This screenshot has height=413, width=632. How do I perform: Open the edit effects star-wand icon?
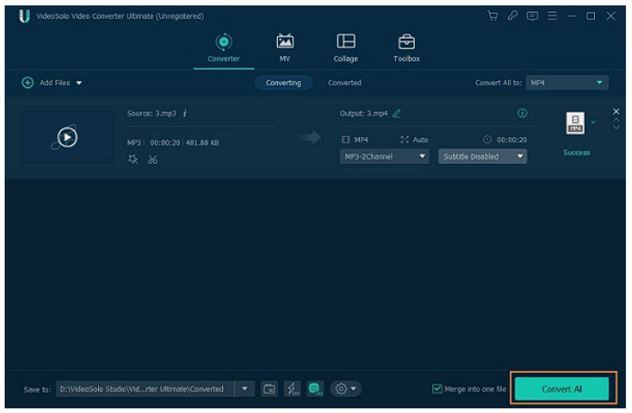[x=133, y=160]
